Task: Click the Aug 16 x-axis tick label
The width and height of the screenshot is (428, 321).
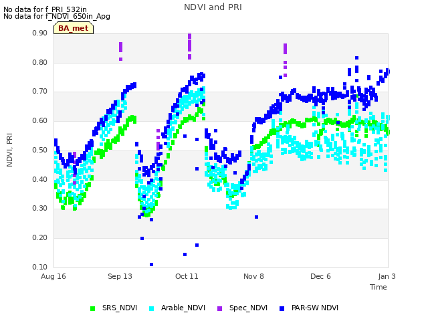Action: pos(53,276)
